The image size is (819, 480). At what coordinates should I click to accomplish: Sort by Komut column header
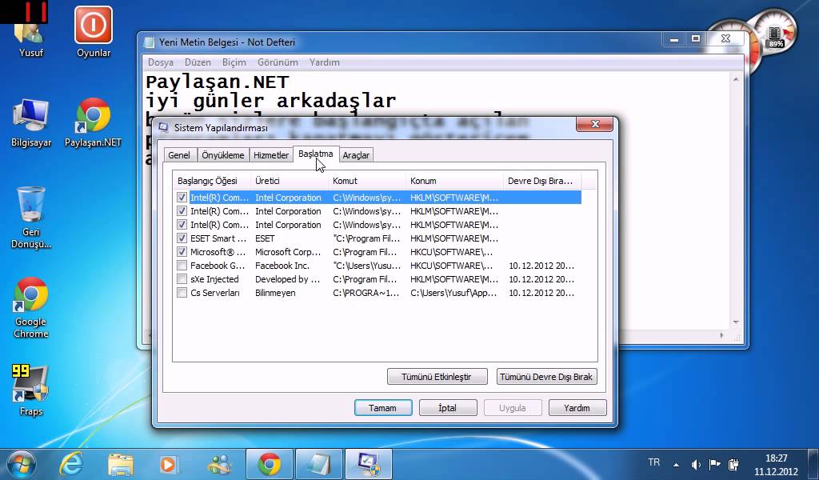(x=367, y=181)
